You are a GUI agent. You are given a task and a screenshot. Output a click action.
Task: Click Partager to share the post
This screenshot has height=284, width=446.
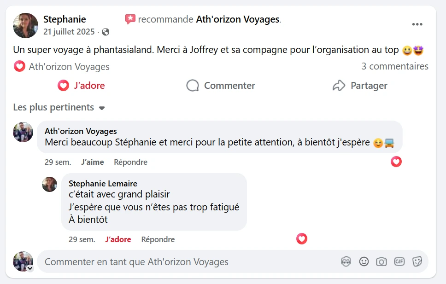[360, 86]
